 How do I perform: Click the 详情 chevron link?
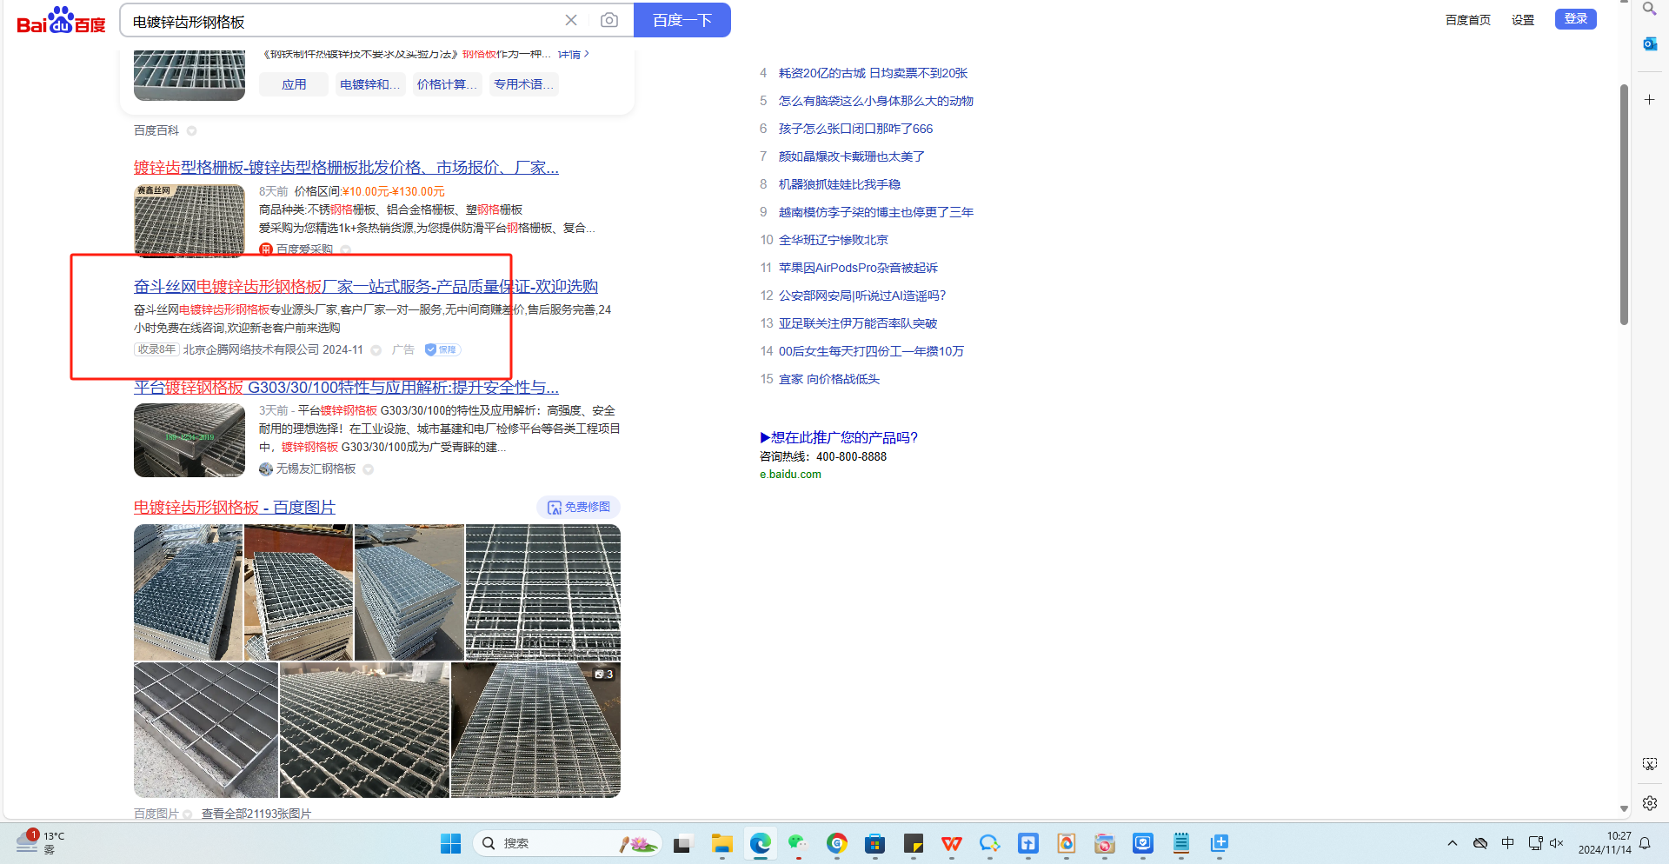point(574,54)
